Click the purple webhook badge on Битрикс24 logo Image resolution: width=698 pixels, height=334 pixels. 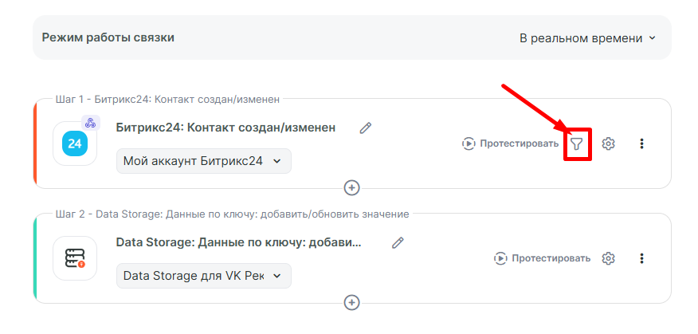tap(90, 123)
